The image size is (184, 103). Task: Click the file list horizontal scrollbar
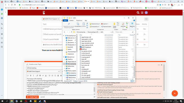tap(103, 79)
